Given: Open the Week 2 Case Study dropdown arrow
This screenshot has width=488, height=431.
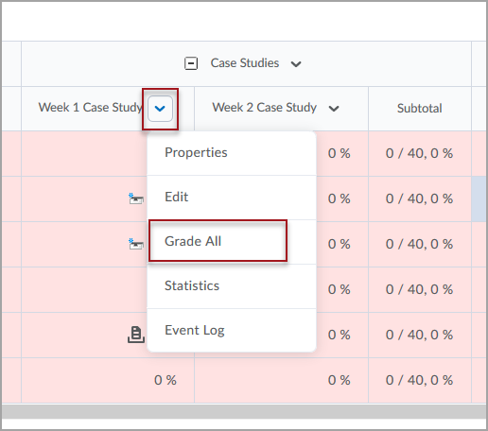Looking at the screenshot, I should (334, 109).
